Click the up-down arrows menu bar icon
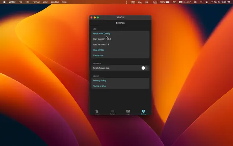This screenshot has width=233, height=146. point(126,2)
